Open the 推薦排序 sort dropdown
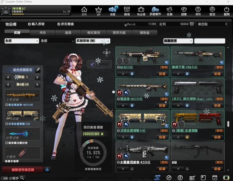This screenshot has height=181, width=233. (178, 41)
